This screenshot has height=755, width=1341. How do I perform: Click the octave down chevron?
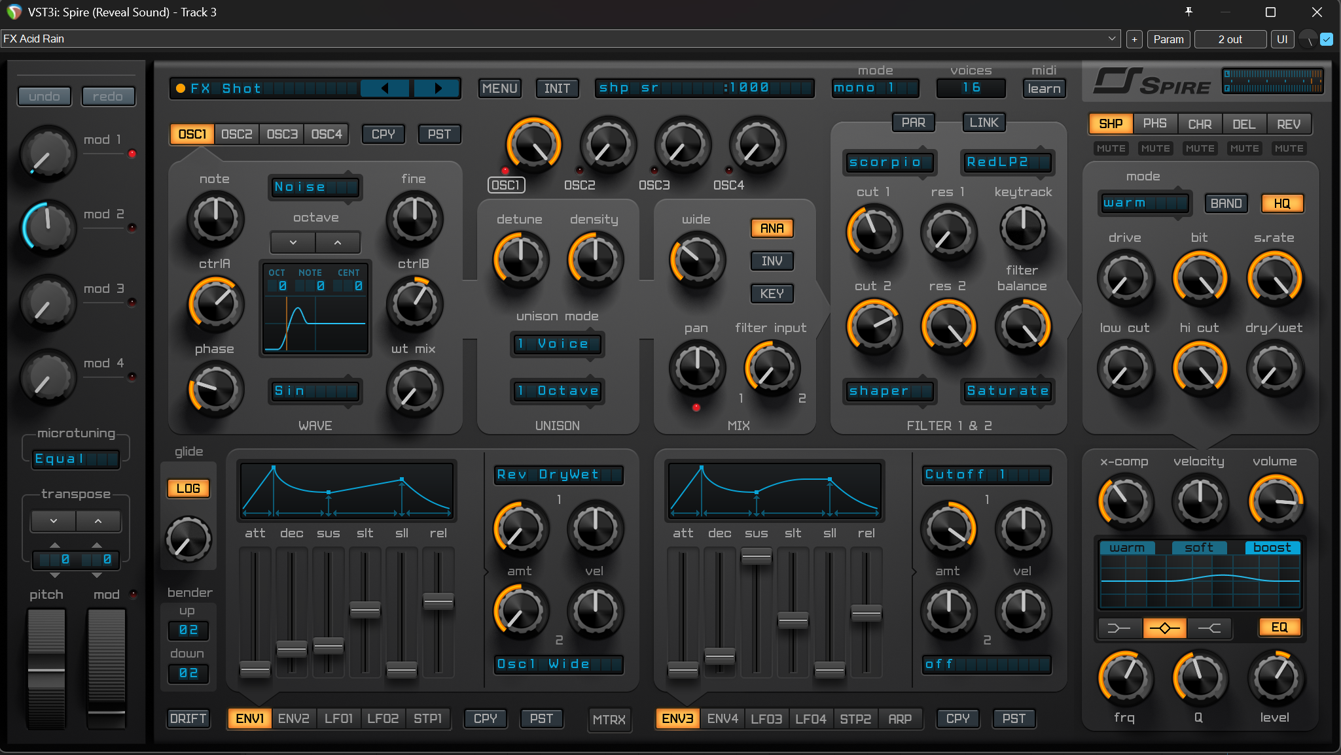tap(292, 242)
